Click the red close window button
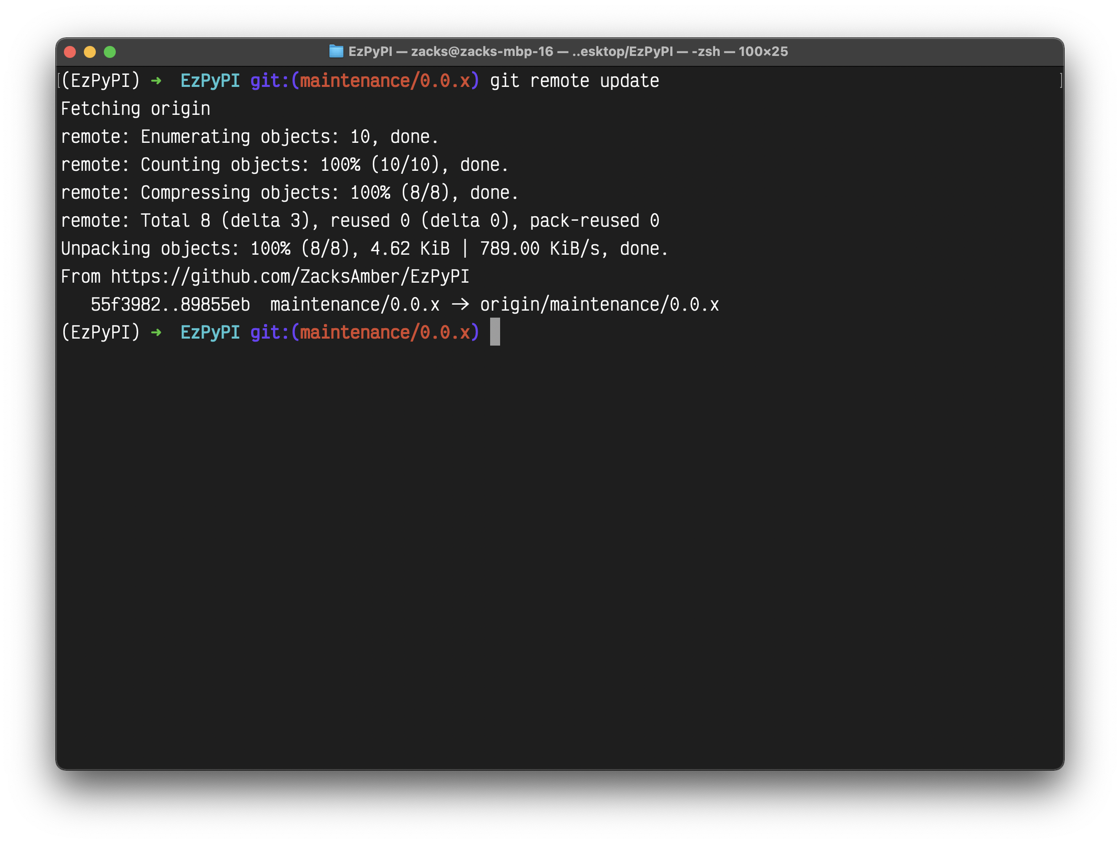This screenshot has width=1120, height=844. (x=70, y=51)
